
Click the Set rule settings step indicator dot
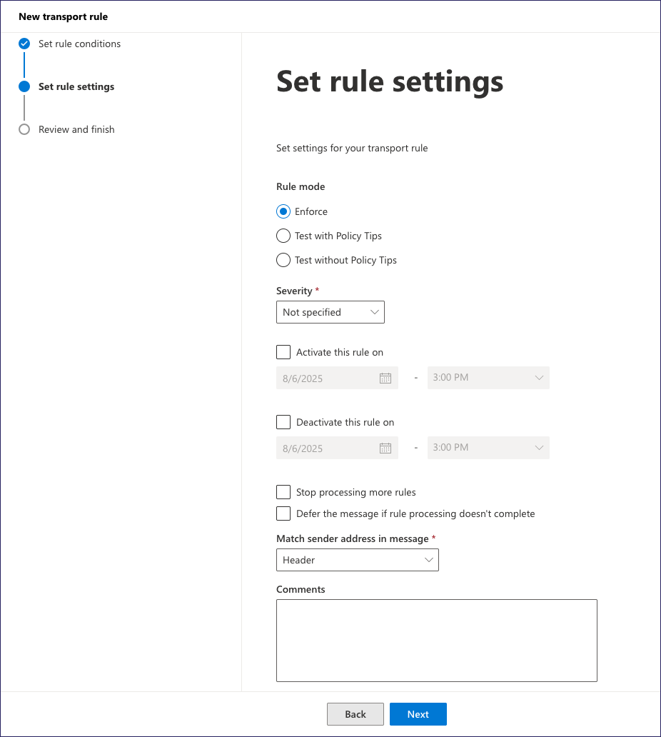(x=24, y=86)
